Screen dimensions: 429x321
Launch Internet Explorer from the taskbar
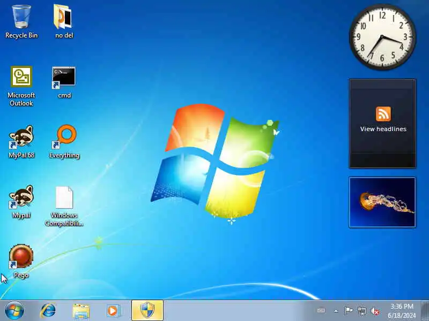click(48, 311)
